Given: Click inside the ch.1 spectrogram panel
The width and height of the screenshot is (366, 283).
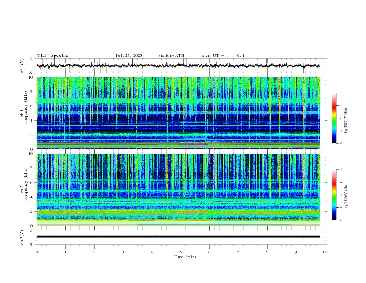Looking at the screenshot, I should click(178, 113).
